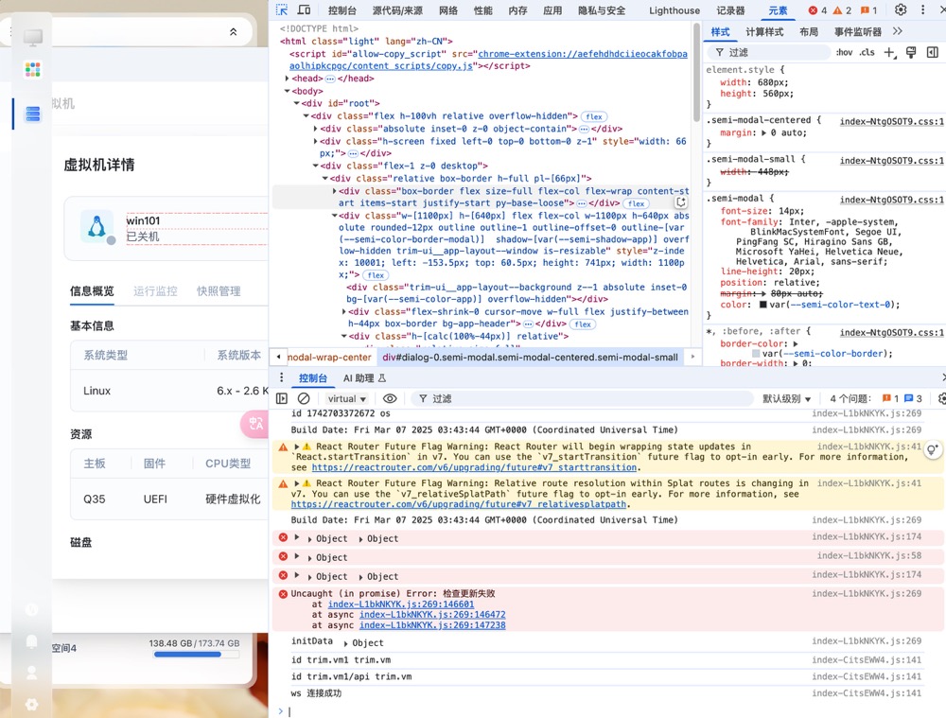Click the desktop monitor sidebar icon
The width and height of the screenshot is (946, 718).
[x=32, y=37]
